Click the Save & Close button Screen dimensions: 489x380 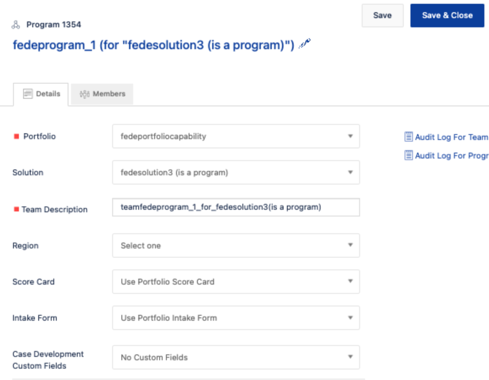click(447, 15)
